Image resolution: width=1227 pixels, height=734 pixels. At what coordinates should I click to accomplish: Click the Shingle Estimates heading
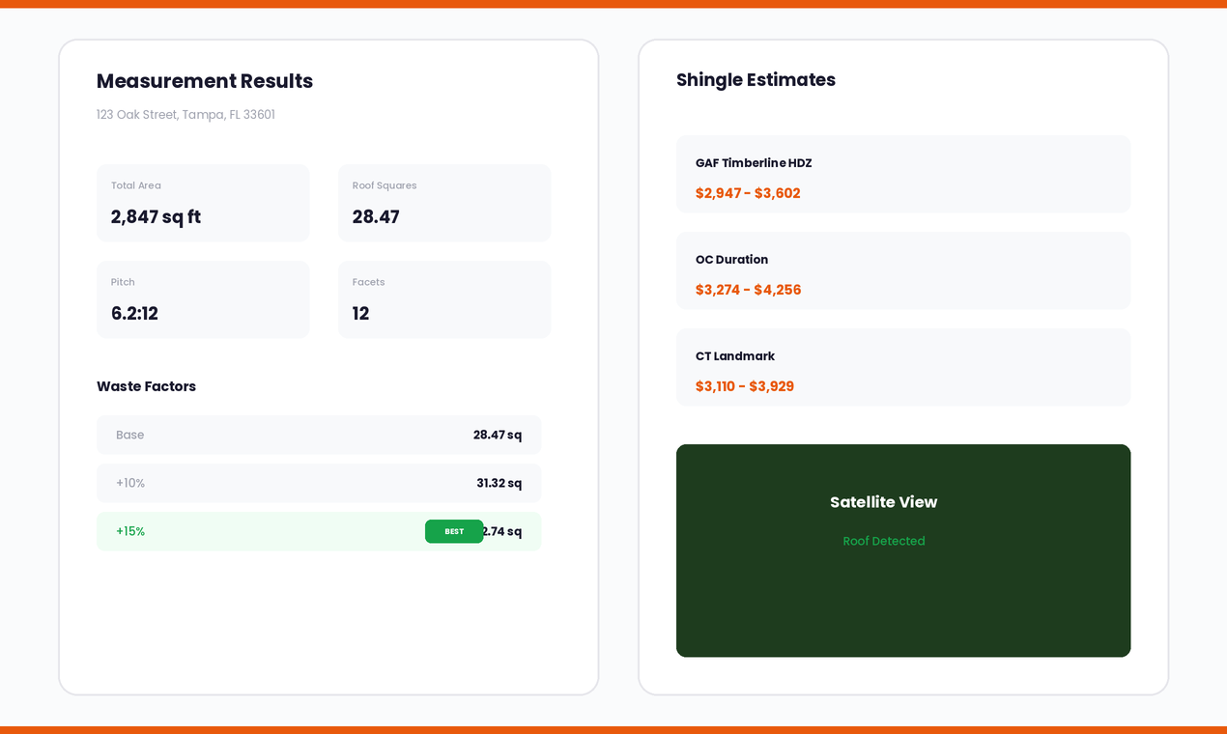pos(756,80)
